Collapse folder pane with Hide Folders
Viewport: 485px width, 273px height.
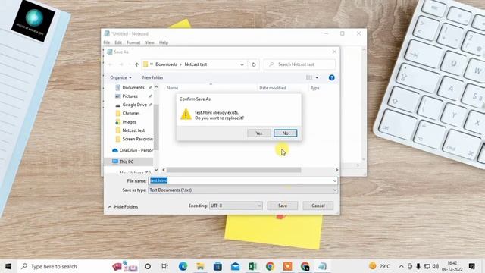[x=123, y=206]
